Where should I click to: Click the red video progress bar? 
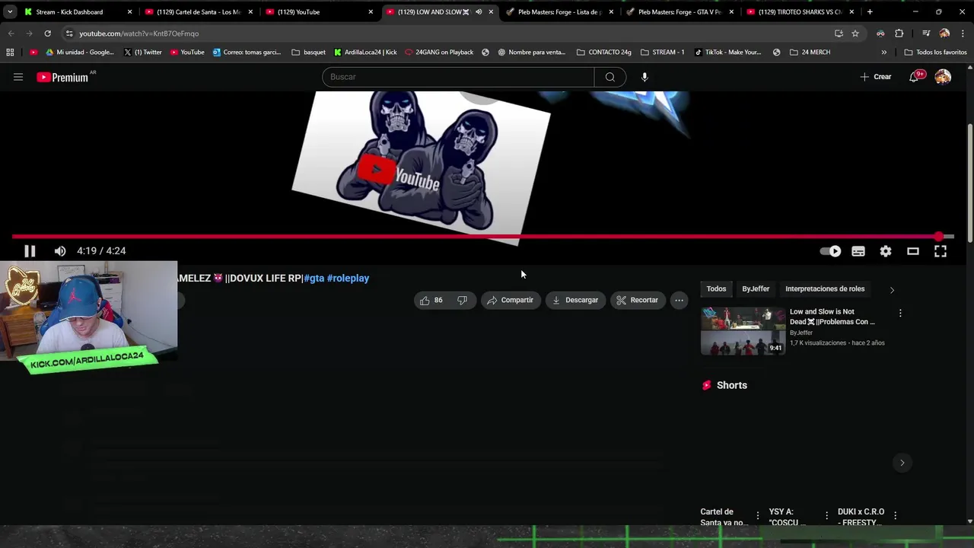(482, 237)
